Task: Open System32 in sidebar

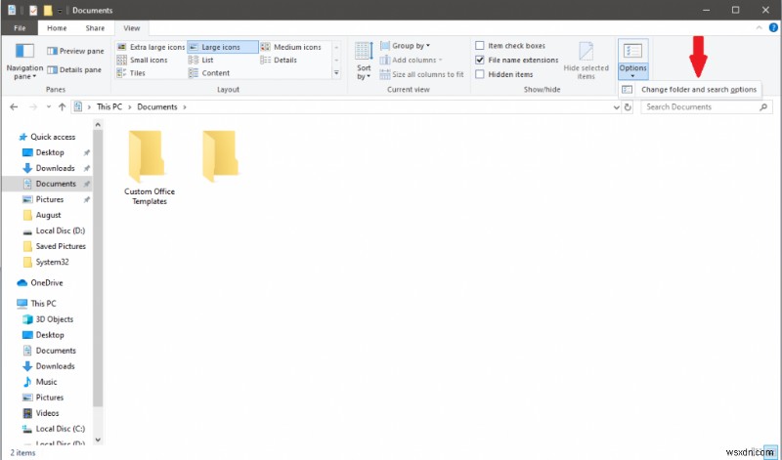Action: pos(52,262)
